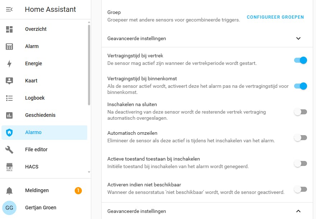Click the Energie lightning bolt icon
This screenshot has width=316, height=219.
pos(9,64)
